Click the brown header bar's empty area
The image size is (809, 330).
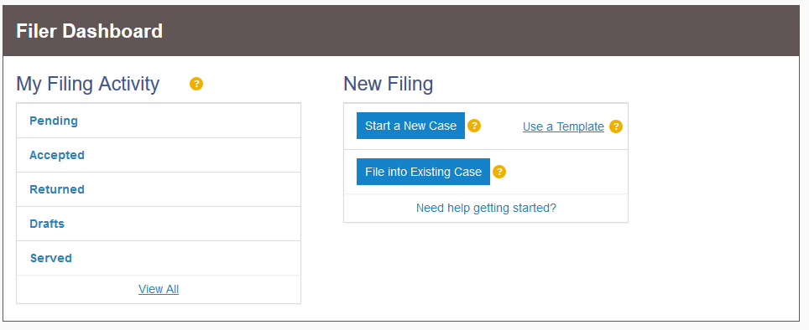pyautogui.click(x=480, y=31)
